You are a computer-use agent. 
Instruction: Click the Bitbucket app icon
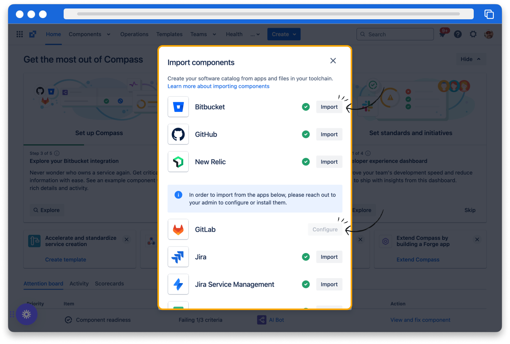point(178,107)
